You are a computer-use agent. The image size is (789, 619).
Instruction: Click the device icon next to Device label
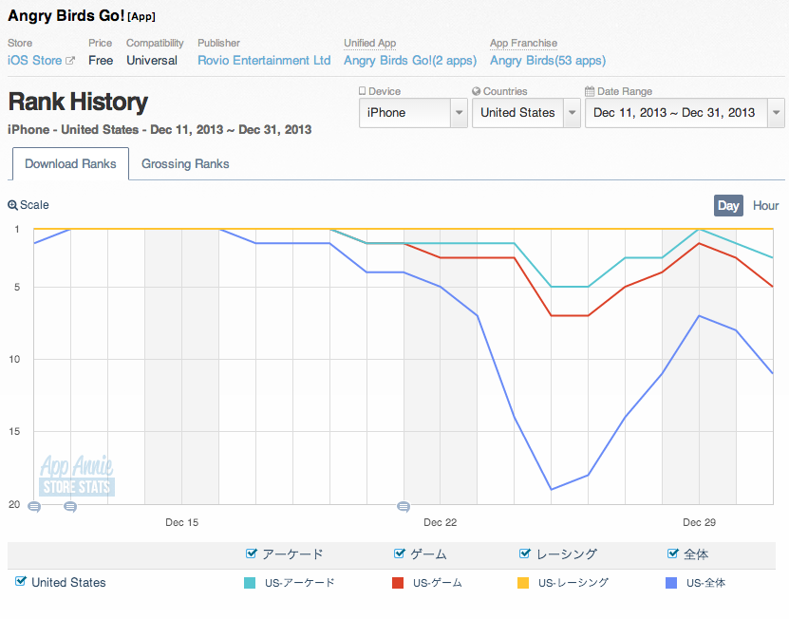click(362, 91)
